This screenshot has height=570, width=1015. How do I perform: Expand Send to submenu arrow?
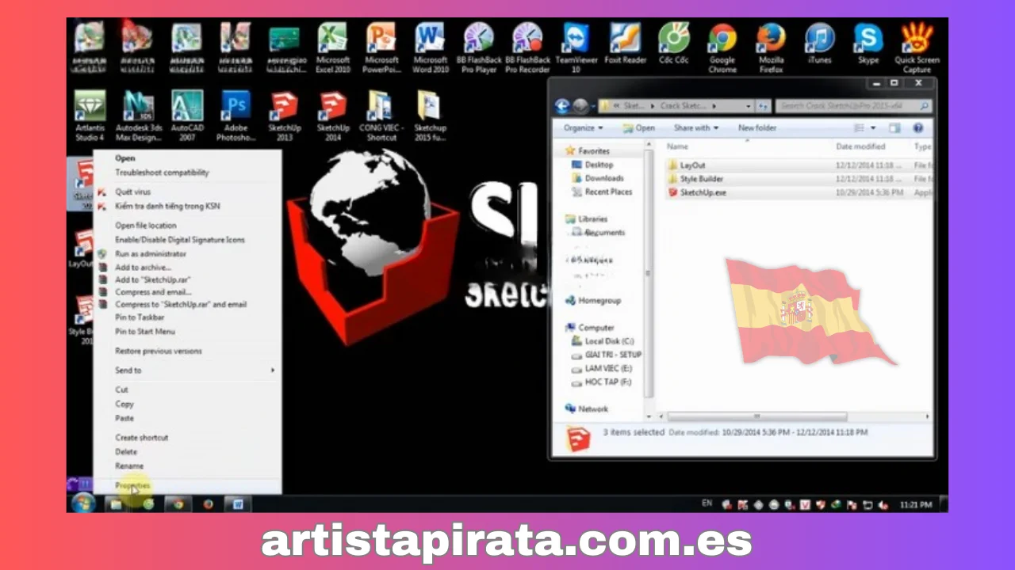pyautogui.click(x=273, y=370)
